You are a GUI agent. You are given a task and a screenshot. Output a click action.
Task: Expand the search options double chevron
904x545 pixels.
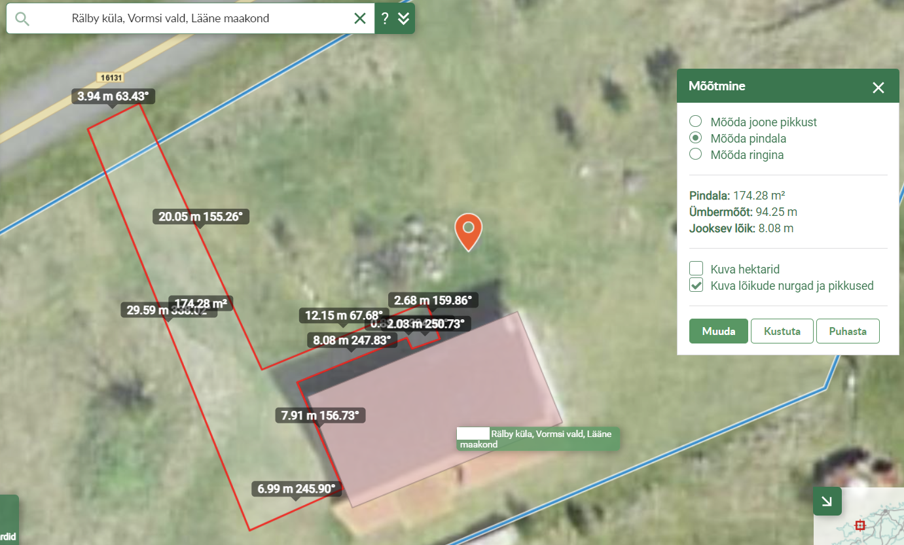coord(404,18)
